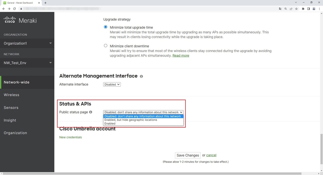Click the Status & APIs heading
This screenshot has width=323, height=175.
75,104
